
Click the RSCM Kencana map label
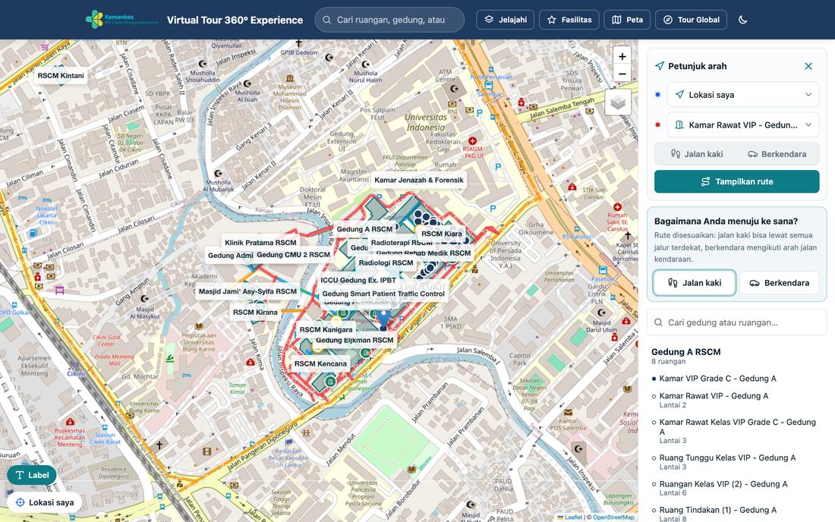click(320, 364)
